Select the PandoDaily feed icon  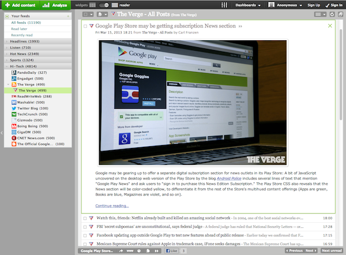pyautogui.click(x=14, y=73)
